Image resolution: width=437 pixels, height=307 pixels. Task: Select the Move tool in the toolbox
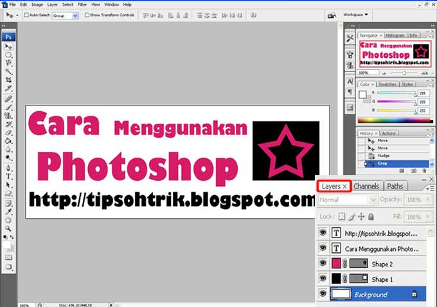pyautogui.click(x=8, y=46)
